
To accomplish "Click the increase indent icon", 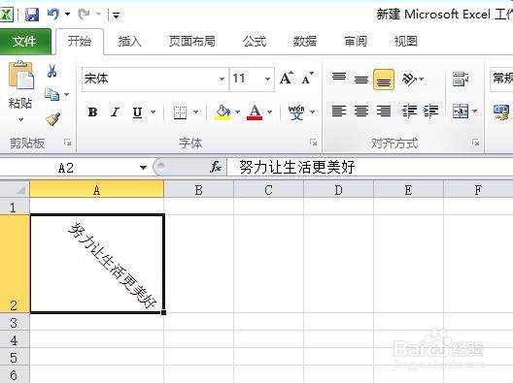I will point(430,111).
